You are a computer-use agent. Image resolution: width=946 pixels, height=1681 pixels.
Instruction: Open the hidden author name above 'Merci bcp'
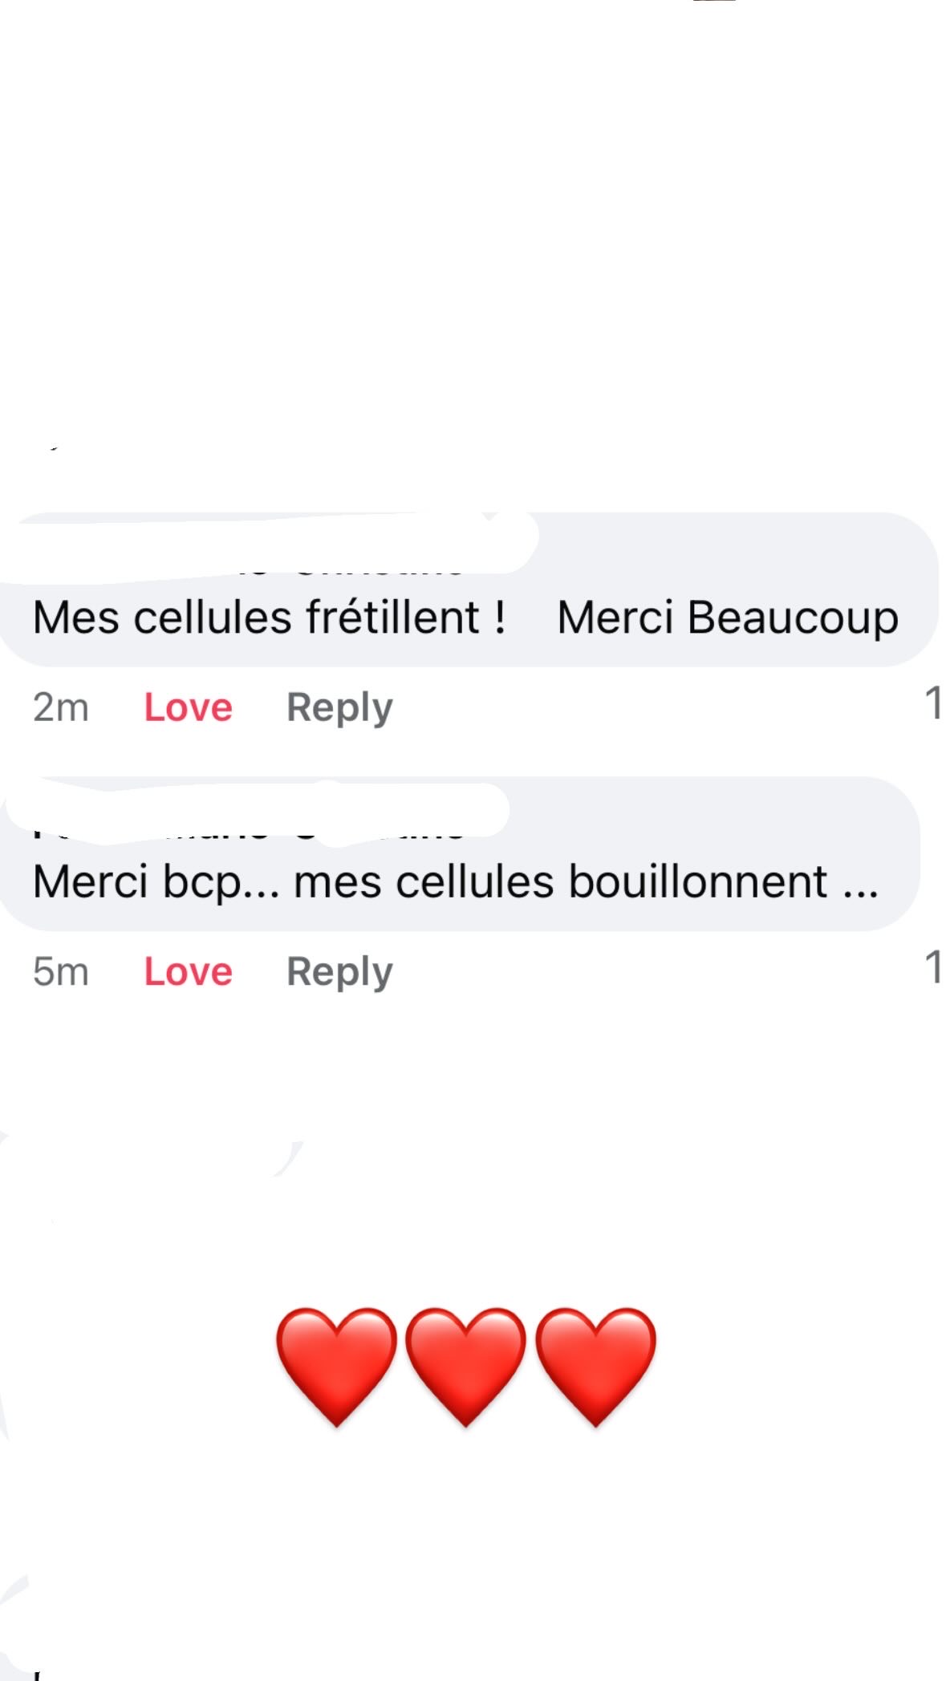[x=257, y=816]
